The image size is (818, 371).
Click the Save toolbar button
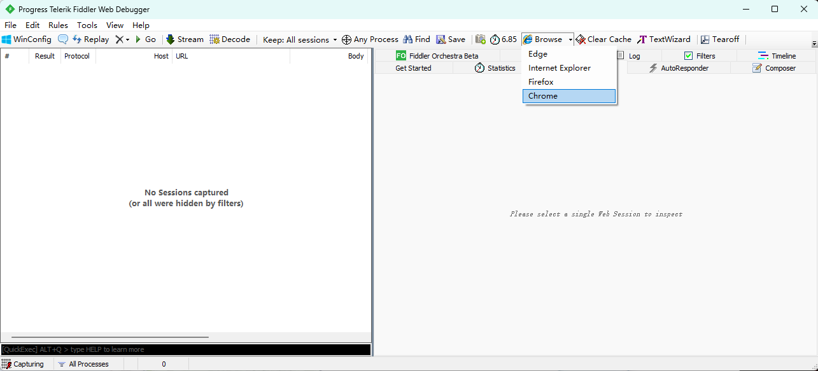coord(451,39)
